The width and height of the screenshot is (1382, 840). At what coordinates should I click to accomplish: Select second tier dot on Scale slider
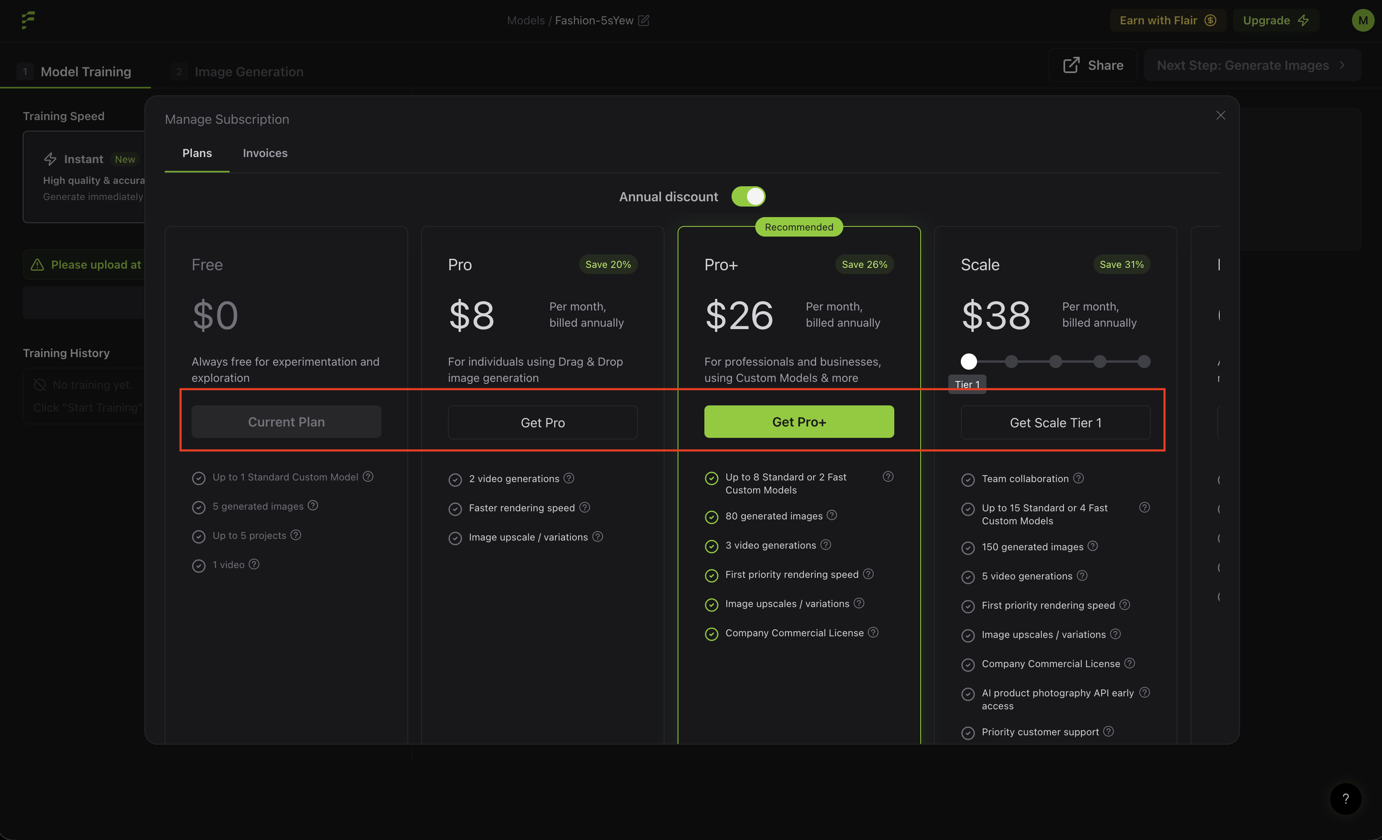[1011, 362]
